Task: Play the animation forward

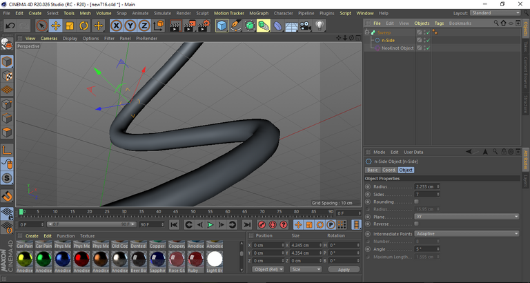Action: coord(210,224)
